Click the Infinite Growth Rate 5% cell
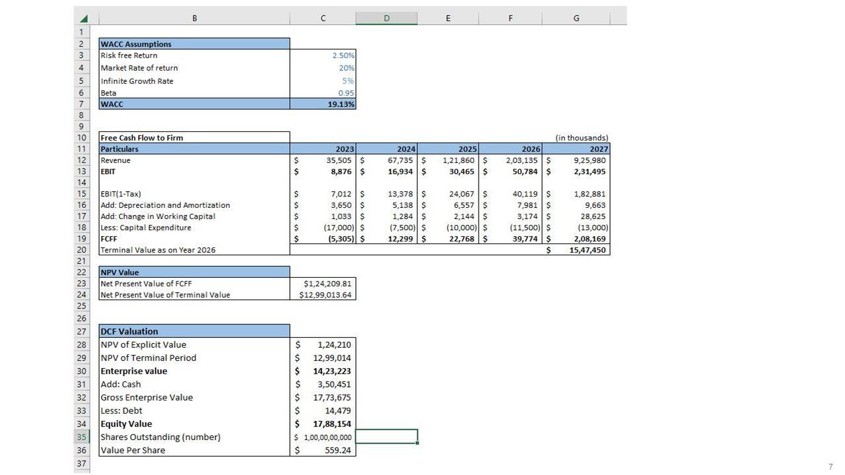 [x=323, y=80]
